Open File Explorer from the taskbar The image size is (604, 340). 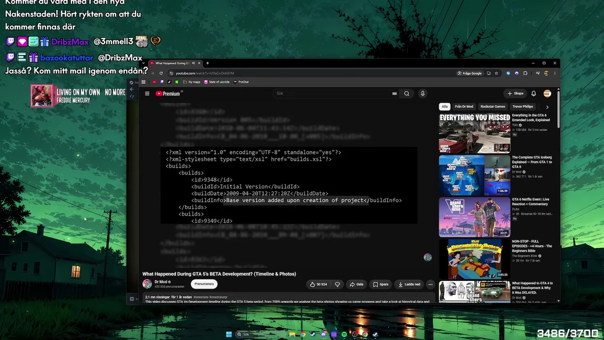pos(293,334)
